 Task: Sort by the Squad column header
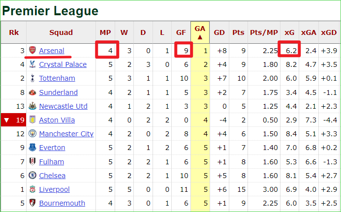click(x=61, y=32)
